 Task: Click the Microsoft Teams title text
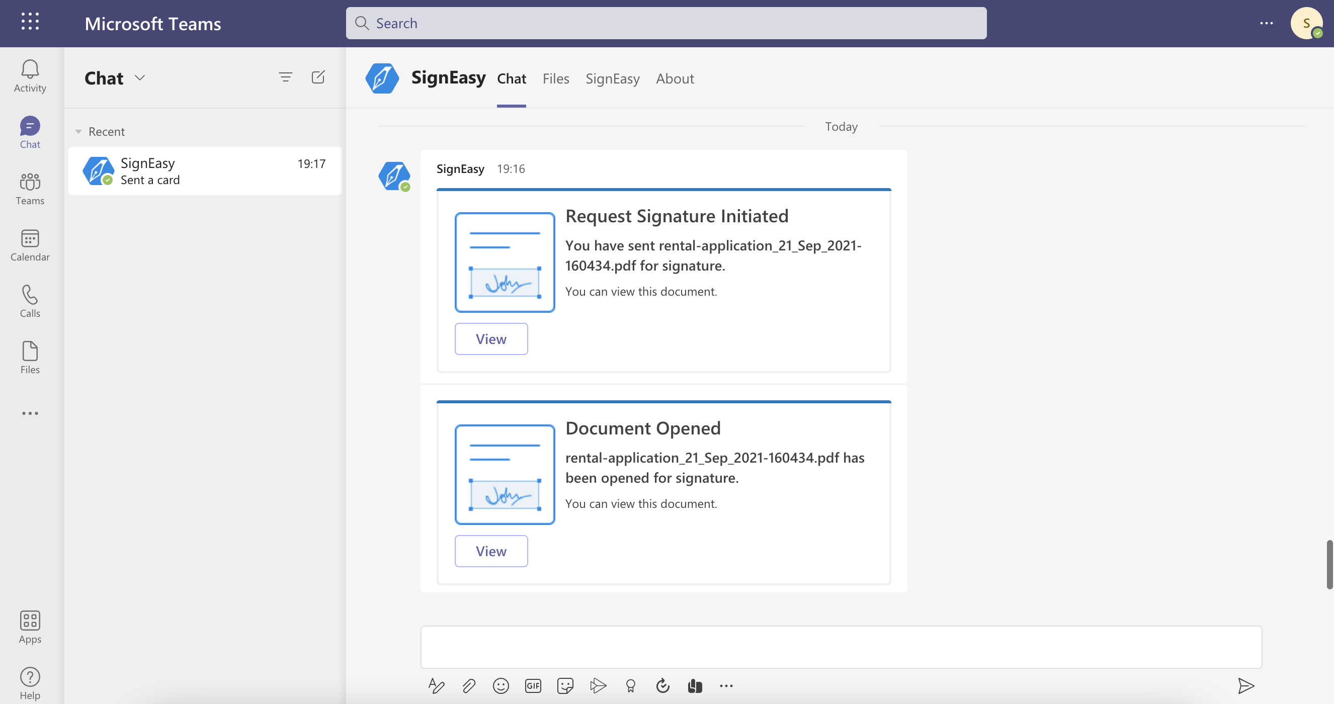click(153, 24)
